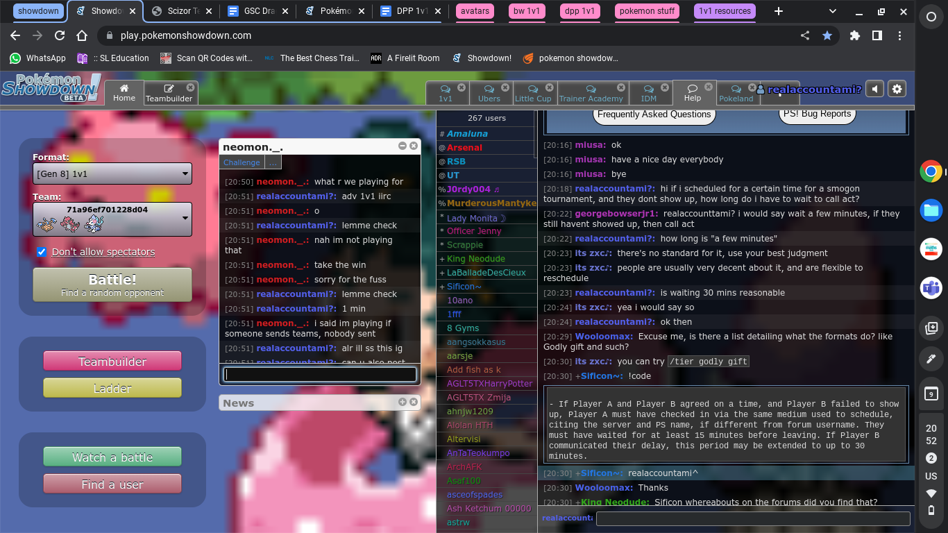Close the Ubers room tab
Image resolution: width=948 pixels, height=533 pixels.
point(505,87)
